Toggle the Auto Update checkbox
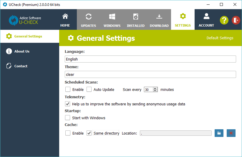 (89, 89)
